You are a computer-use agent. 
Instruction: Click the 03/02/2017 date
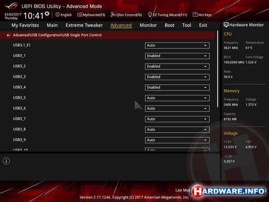tap(13, 14)
